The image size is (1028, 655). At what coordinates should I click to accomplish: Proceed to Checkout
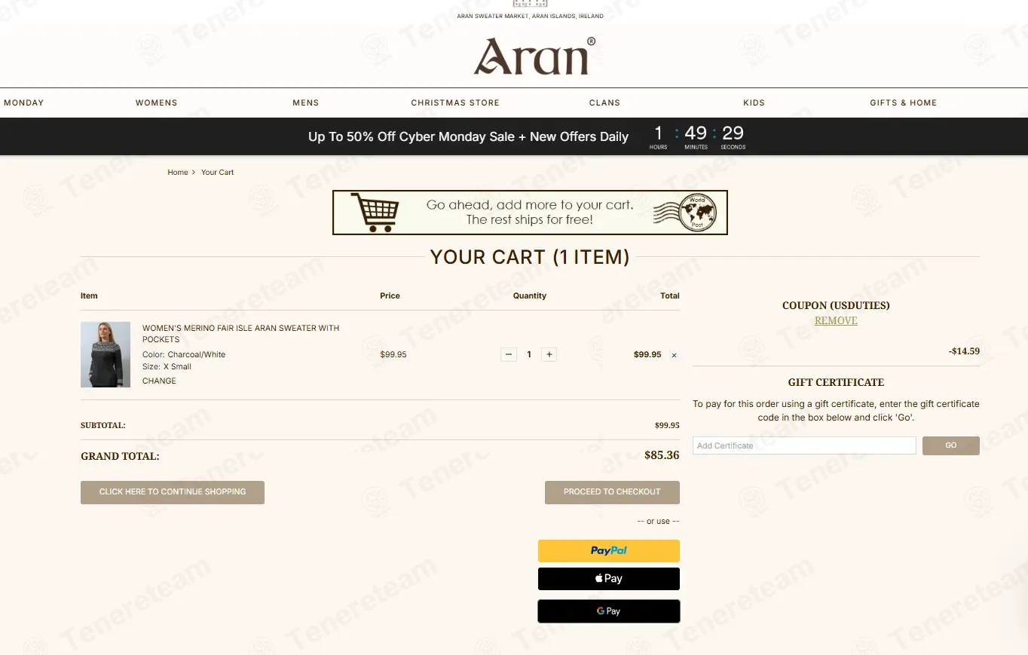pos(612,492)
